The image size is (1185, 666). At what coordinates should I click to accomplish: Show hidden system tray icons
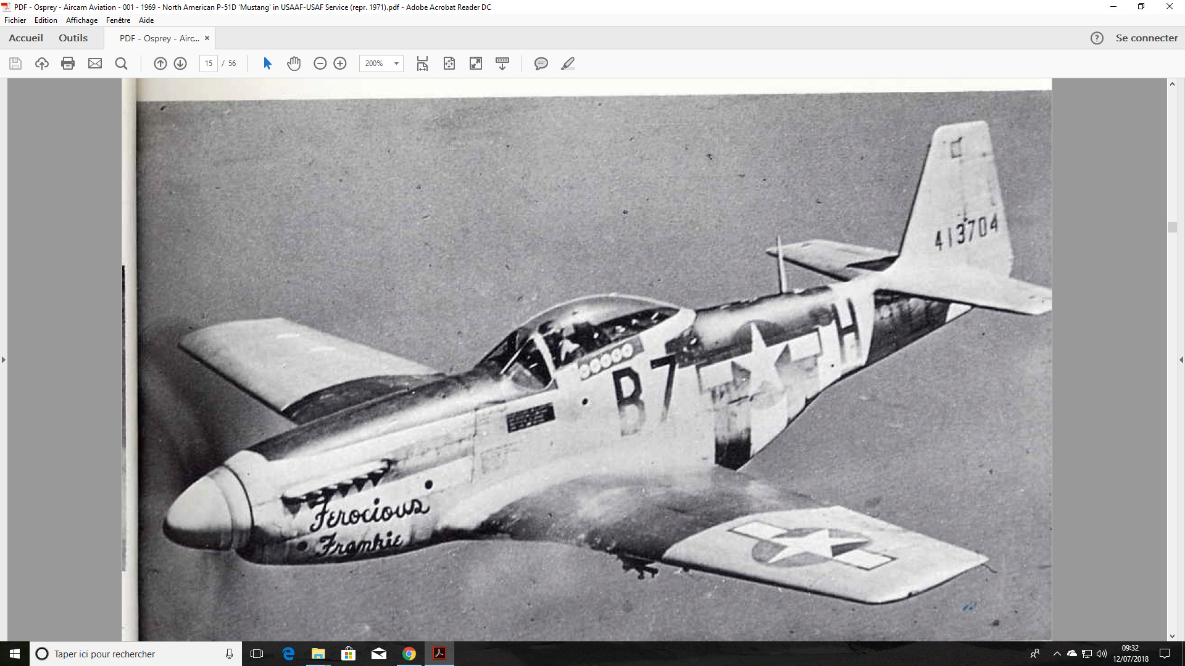1057,654
